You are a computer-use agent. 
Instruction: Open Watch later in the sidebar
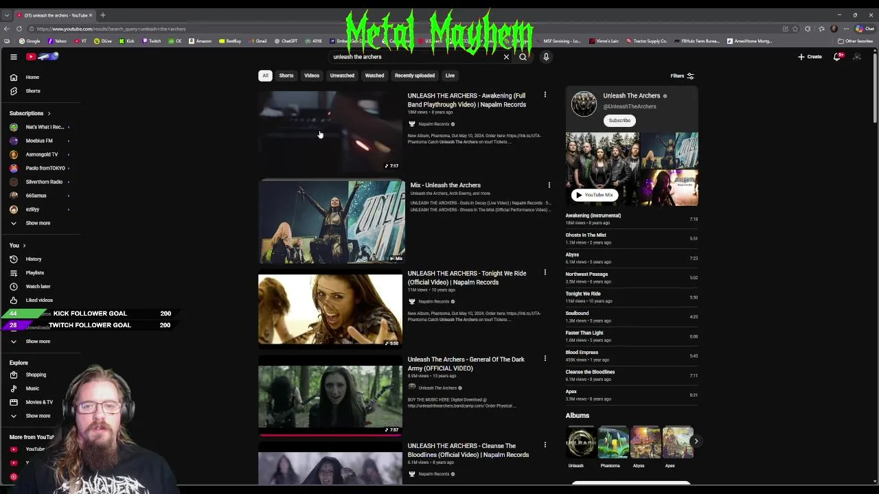pos(38,286)
